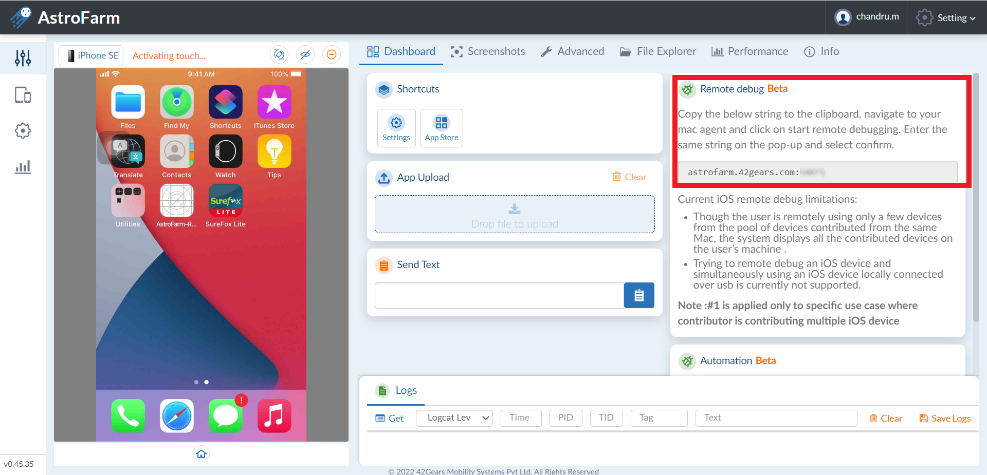Image resolution: width=987 pixels, height=475 pixels.
Task: Open the device controls sidebar icon
Action: [x=23, y=58]
